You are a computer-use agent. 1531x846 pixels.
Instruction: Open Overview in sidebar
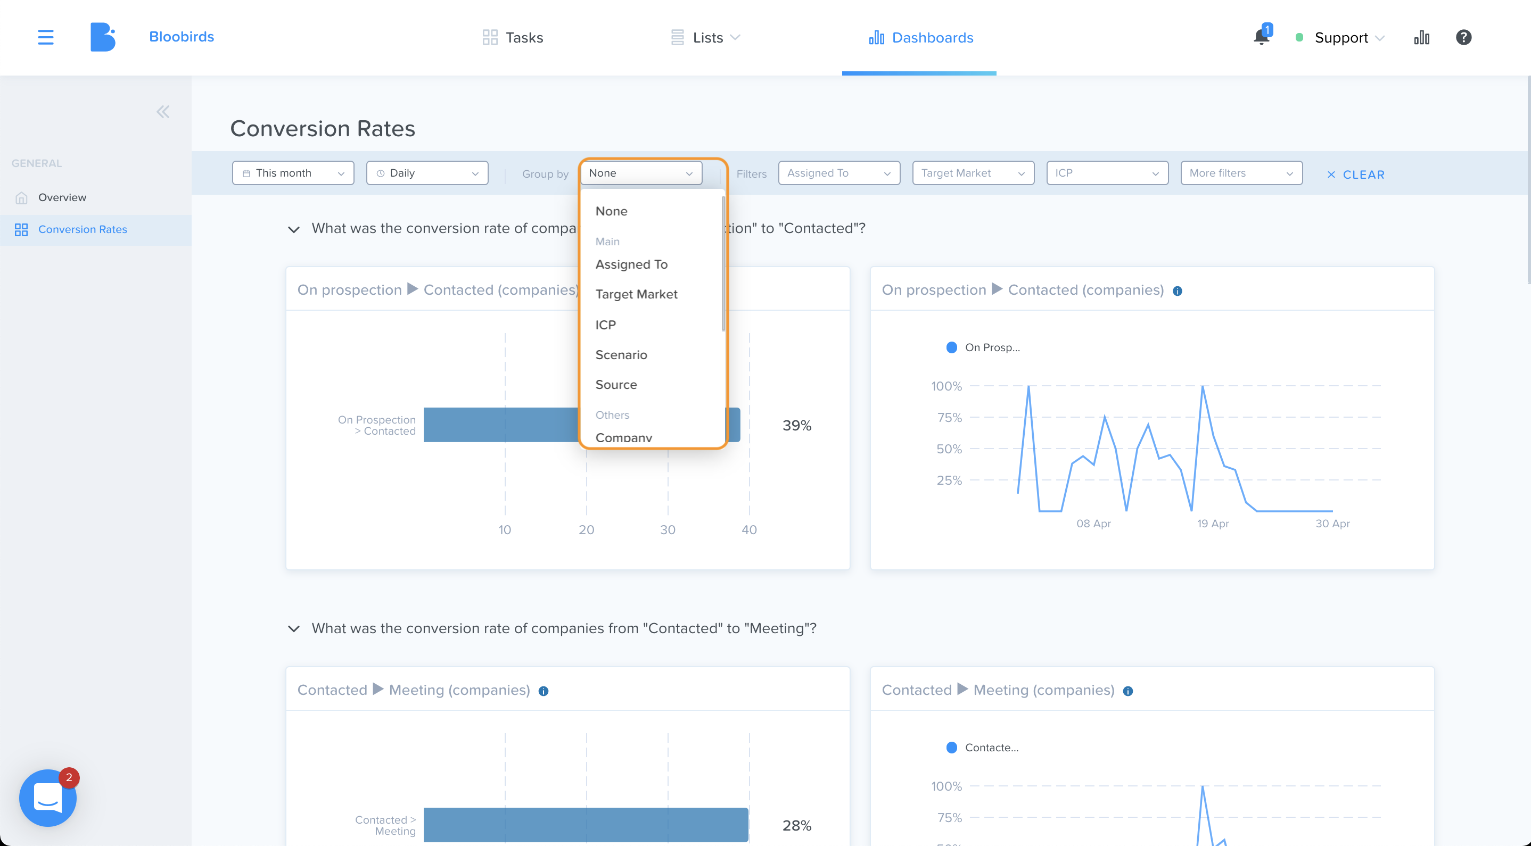96,197
